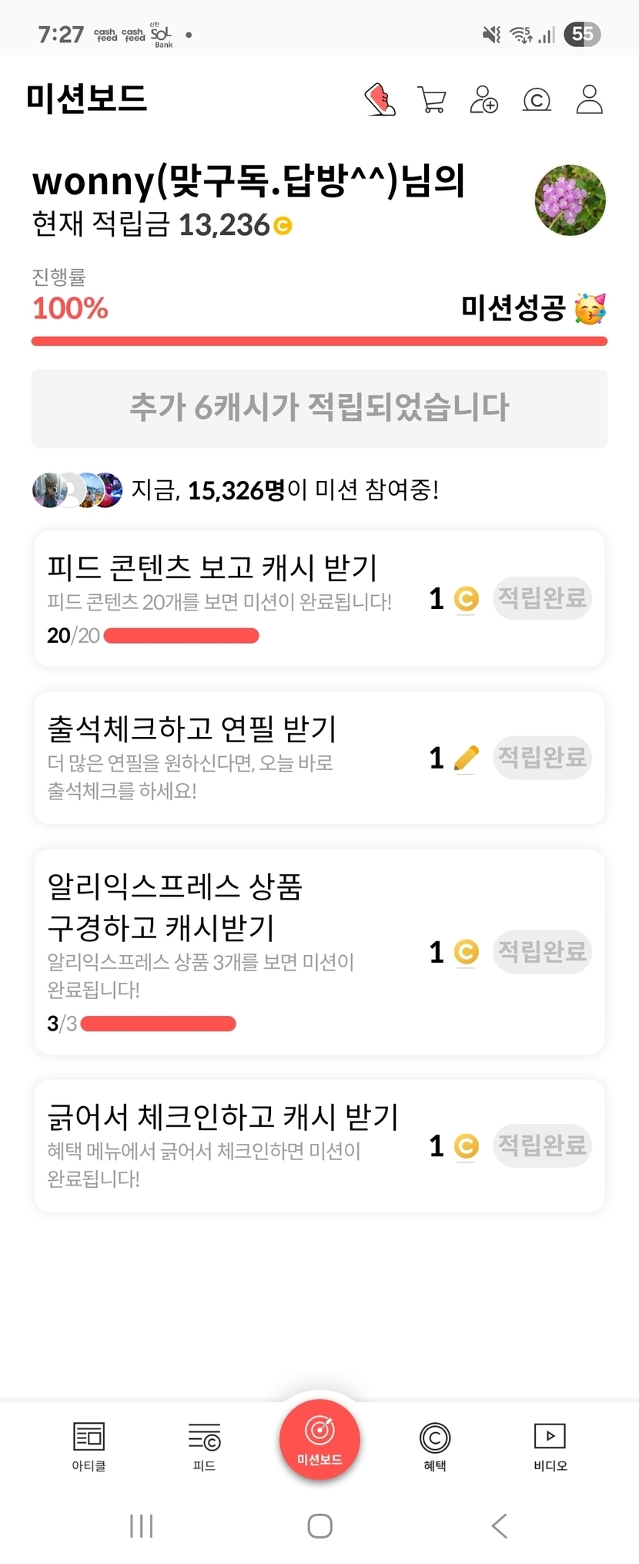Tap 적립완료 for 피드 콘텐츠 mission
The image size is (639, 1564).
(x=542, y=598)
